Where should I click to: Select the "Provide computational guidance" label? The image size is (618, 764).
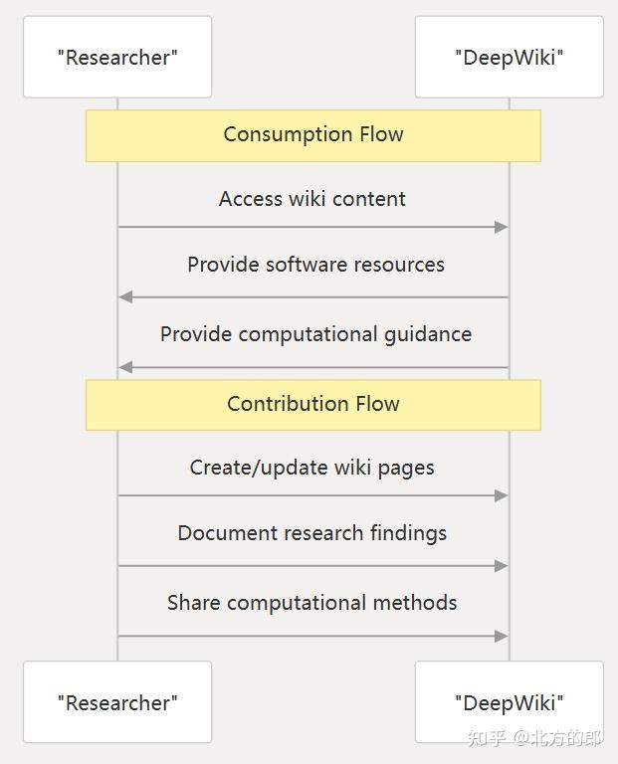point(315,334)
